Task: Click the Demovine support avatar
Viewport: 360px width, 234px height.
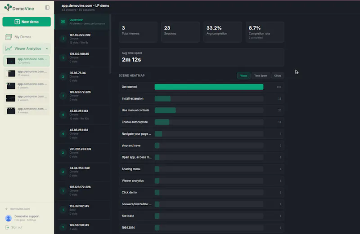Action: point(9,218)
